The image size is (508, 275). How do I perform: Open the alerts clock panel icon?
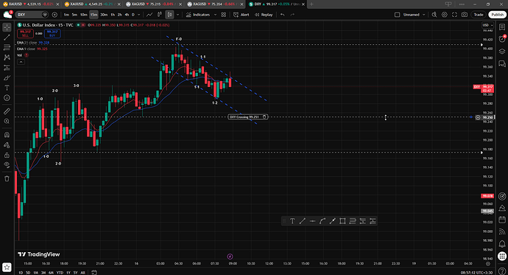click(502, 39)
